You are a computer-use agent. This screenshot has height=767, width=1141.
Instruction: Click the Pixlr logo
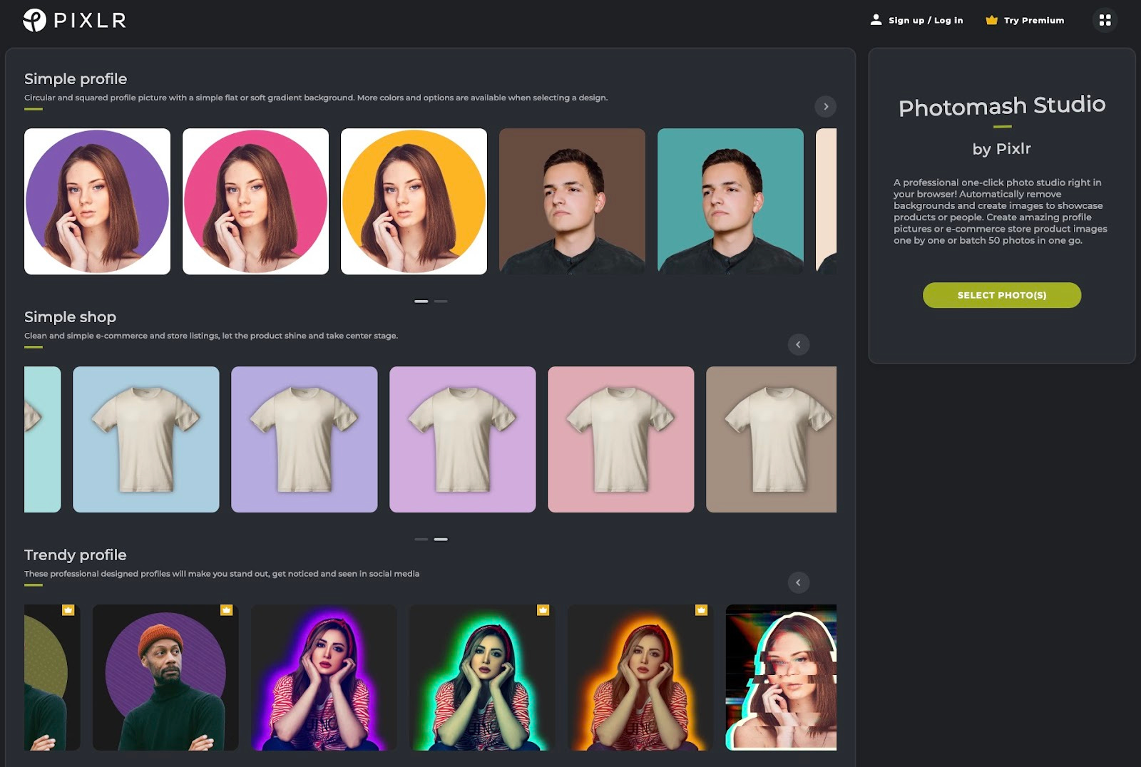[x=74, y=20]
